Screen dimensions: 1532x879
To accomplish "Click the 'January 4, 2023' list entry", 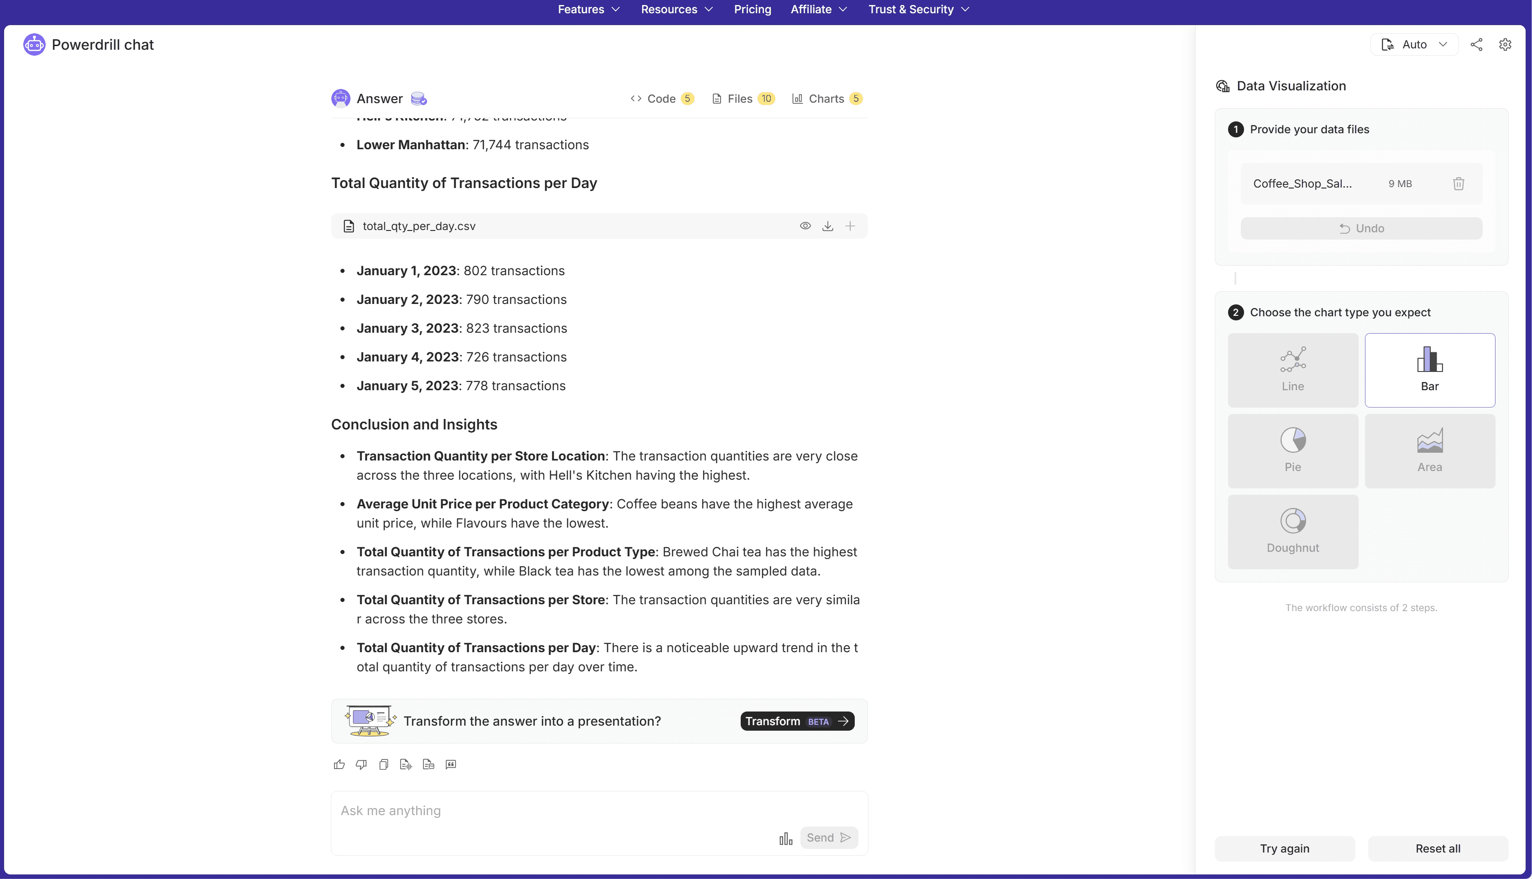I will pos(462,357).
